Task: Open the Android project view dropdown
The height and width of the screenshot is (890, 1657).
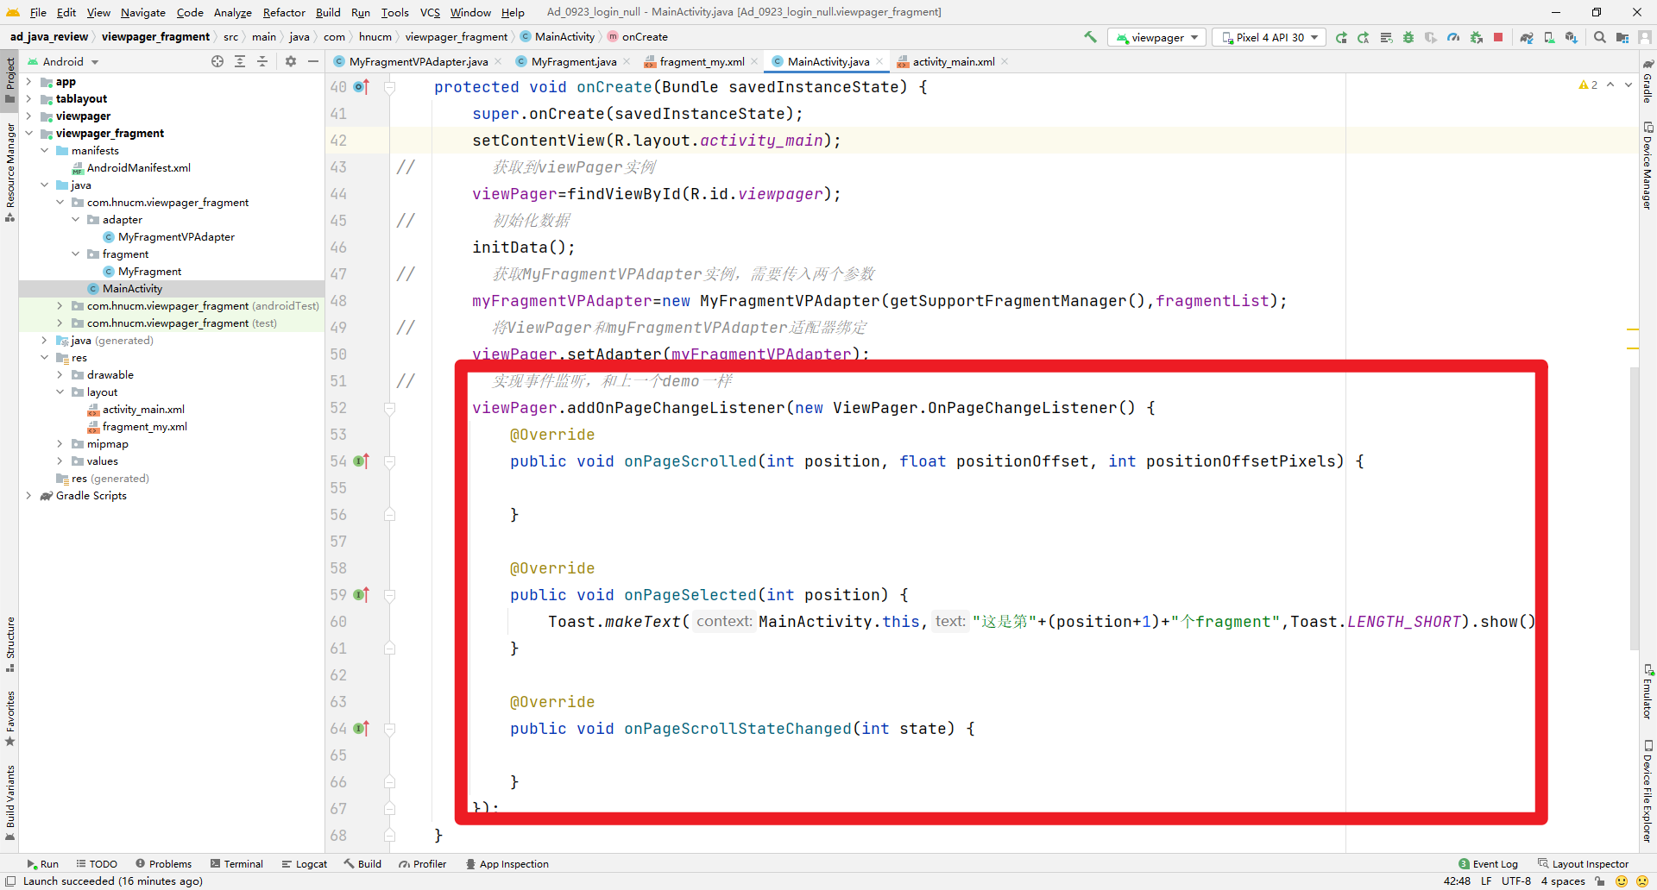Action: pyautogui.click(x=63, y=61)
